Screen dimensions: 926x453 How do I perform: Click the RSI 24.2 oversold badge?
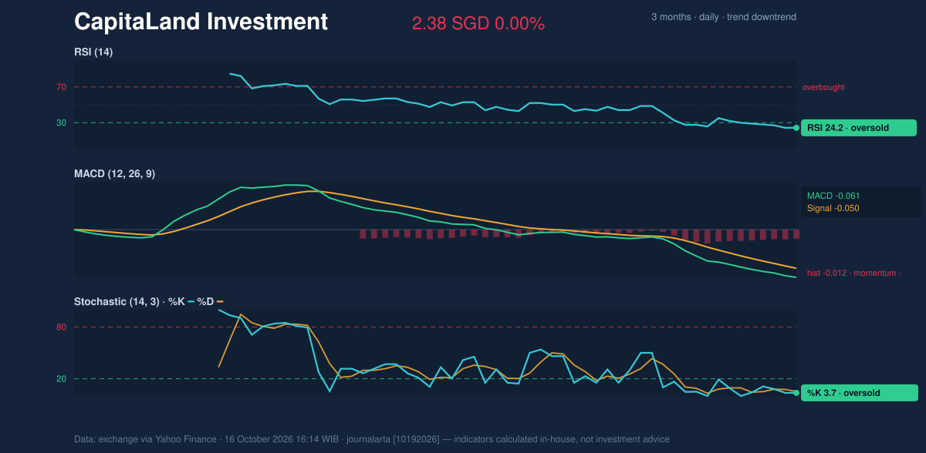click(x=859, y=128)
